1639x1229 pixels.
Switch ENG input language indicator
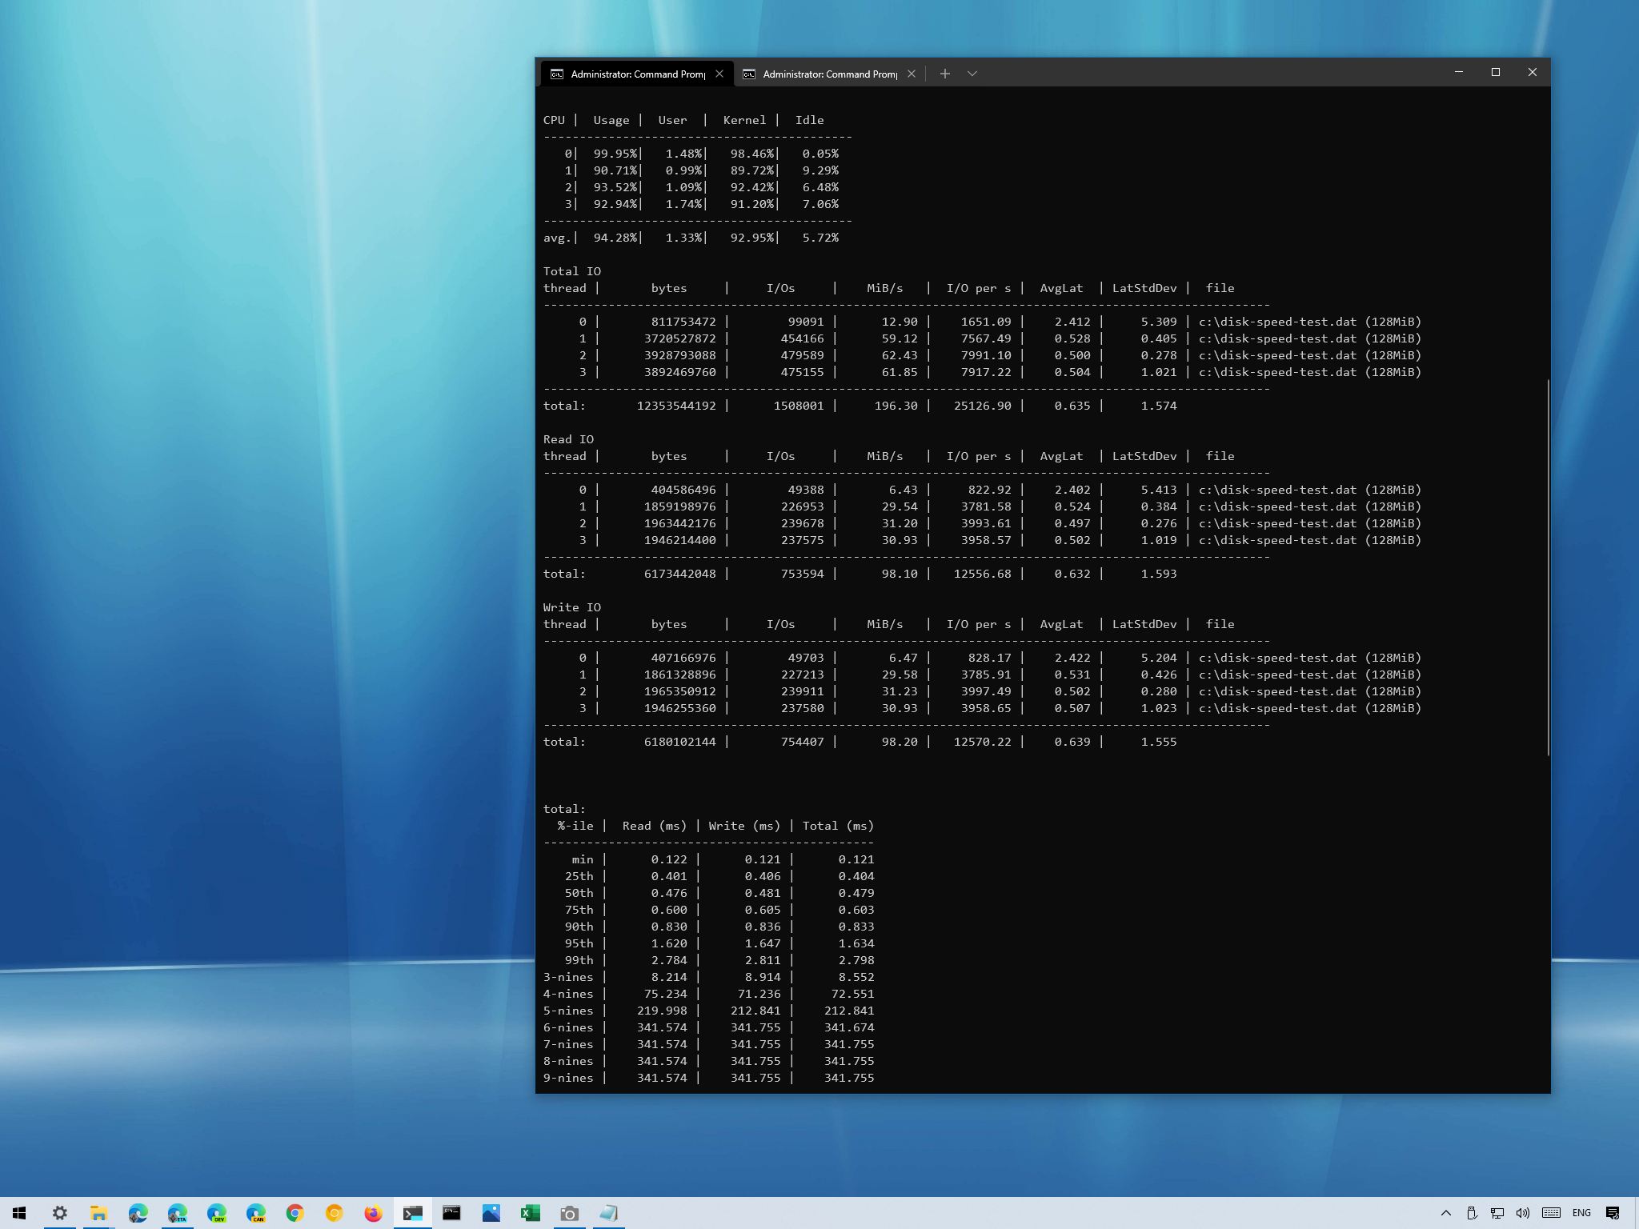click(x=1581, y=1213)
